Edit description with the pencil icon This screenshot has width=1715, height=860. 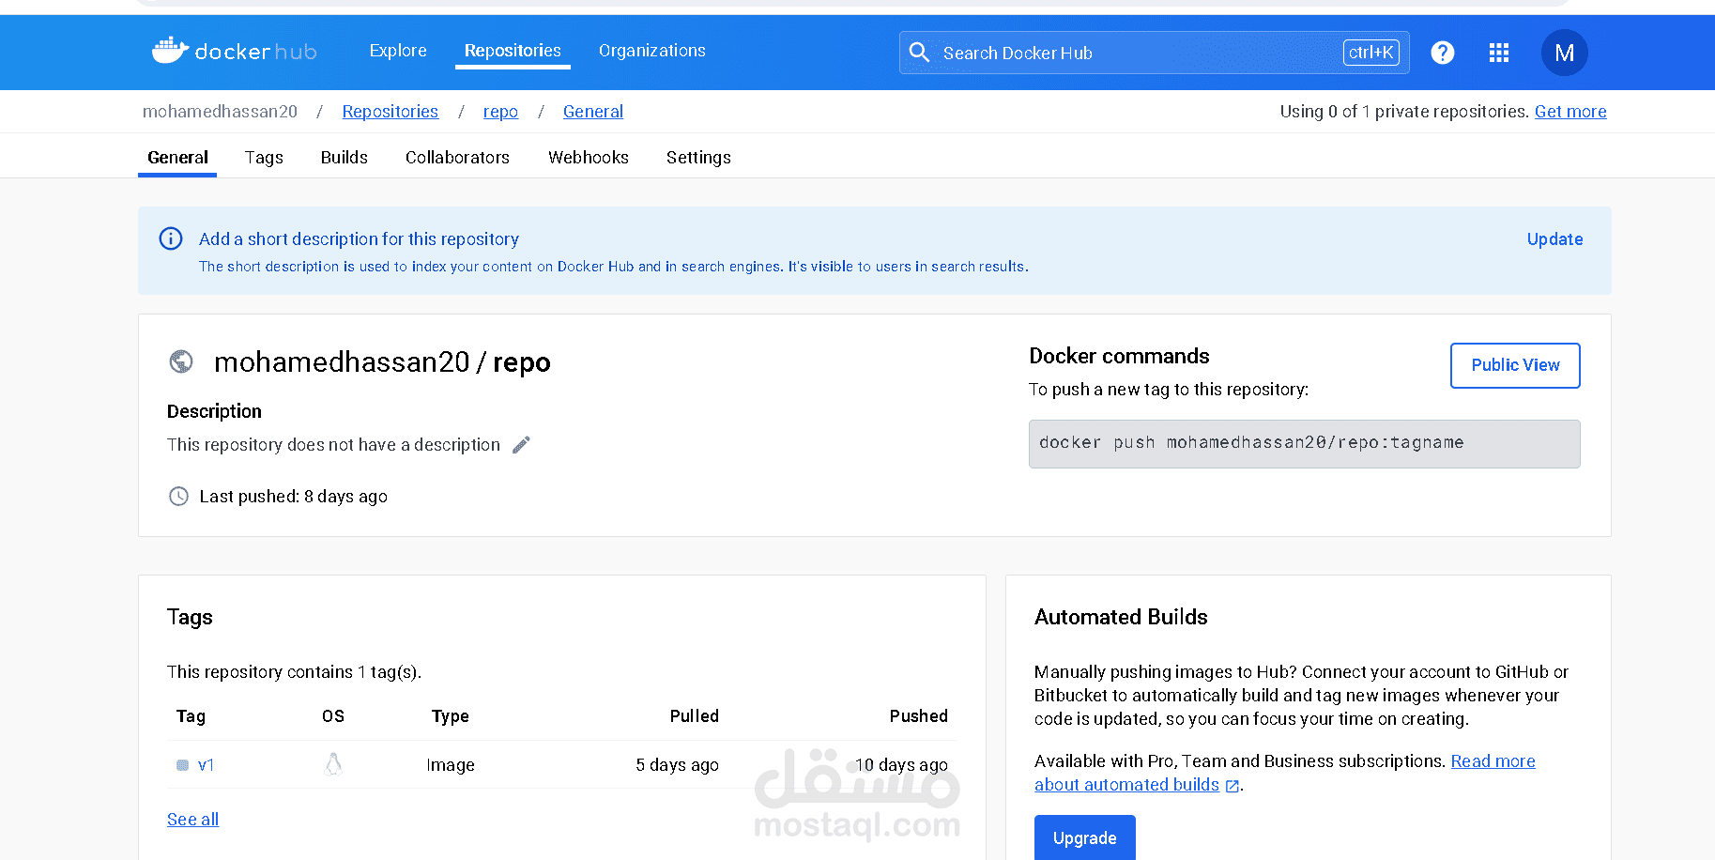[x=521, y=445]
